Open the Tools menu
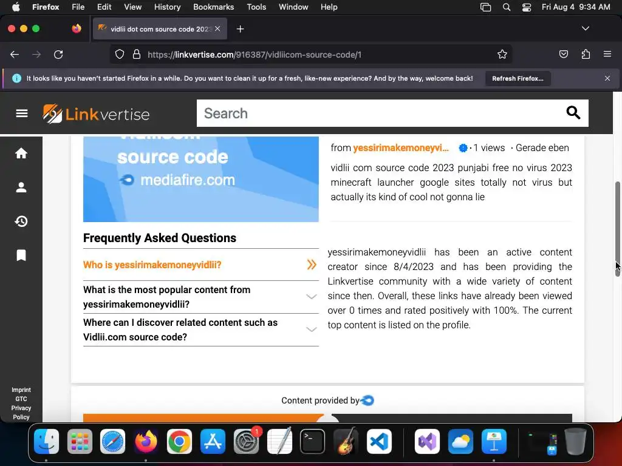 coord(256,7)
